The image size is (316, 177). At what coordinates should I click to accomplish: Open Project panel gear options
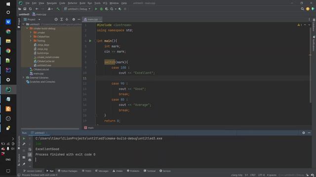(74, 20)
